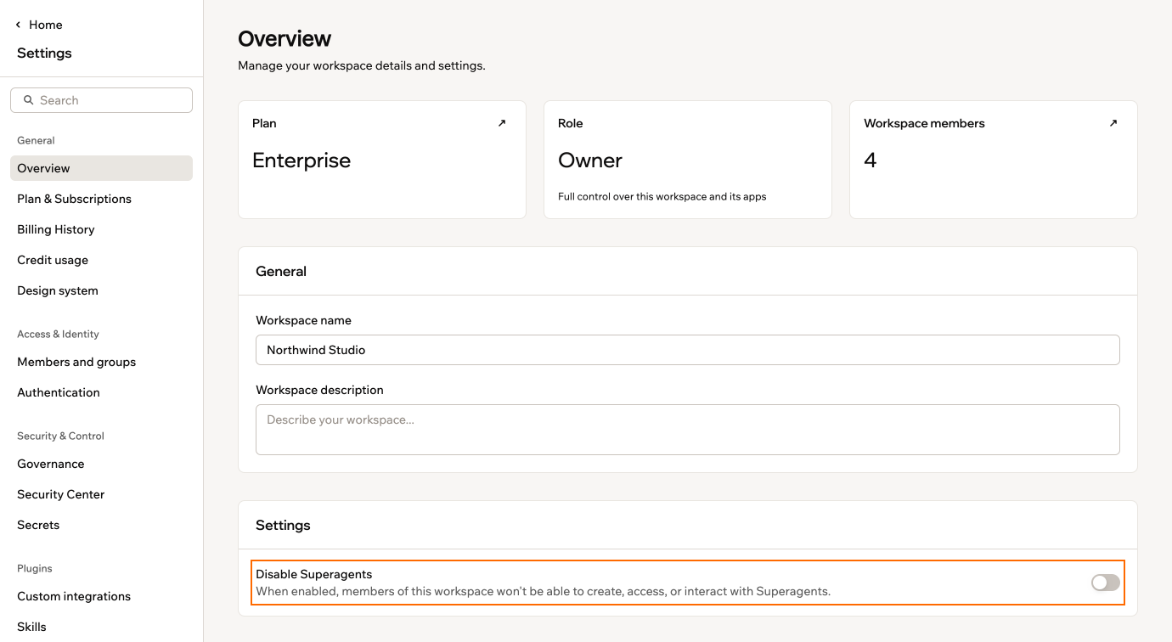Open Plan card external arrow icon
1172x642 pixels.
(x=502, y=123)
